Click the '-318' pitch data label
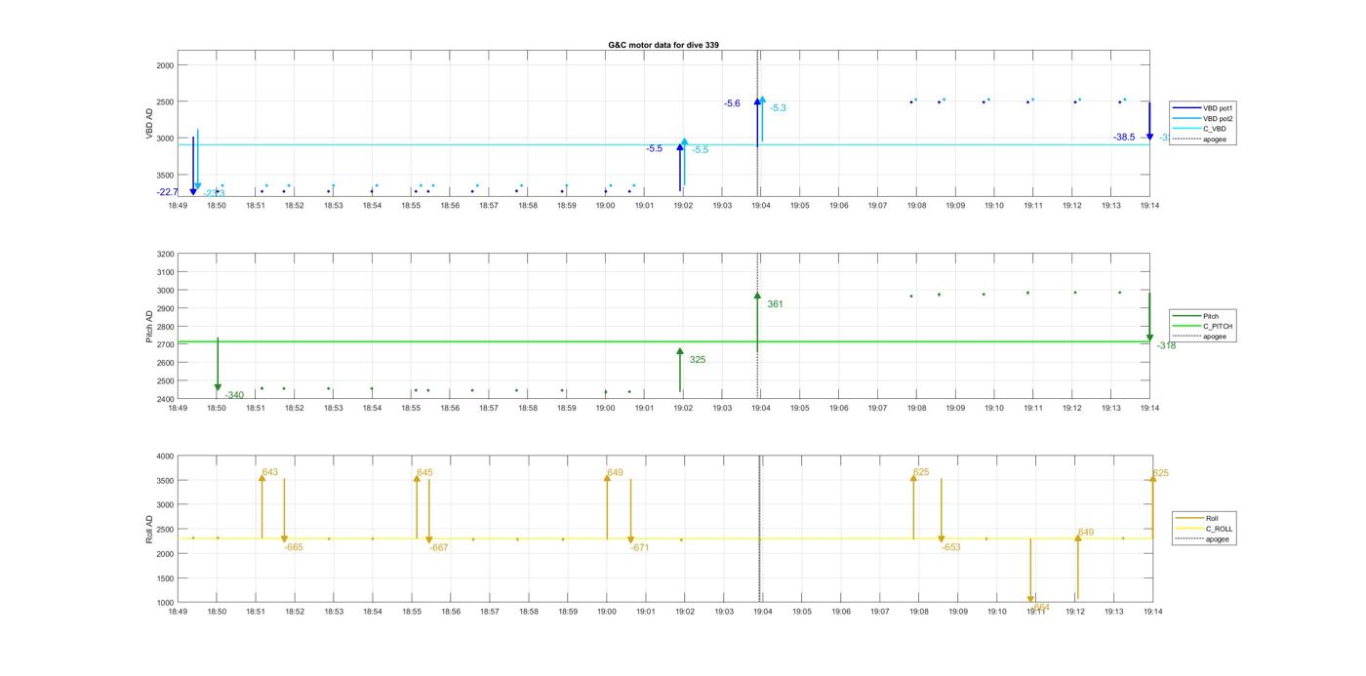1366x676 pixels. click(1166, 345)
